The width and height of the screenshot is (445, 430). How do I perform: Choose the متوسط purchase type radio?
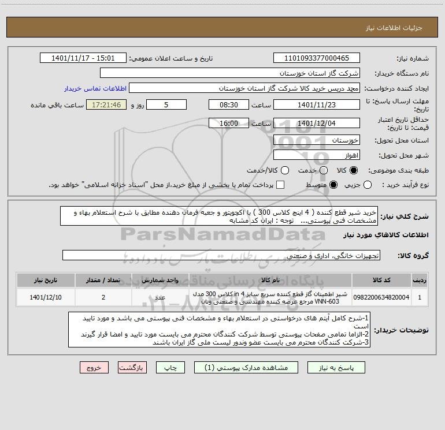(333, 185)
